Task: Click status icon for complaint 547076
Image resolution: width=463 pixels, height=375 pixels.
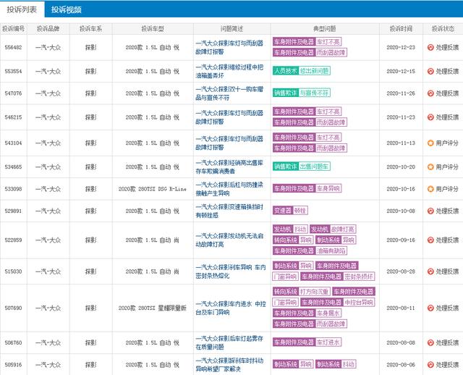Action: pyautogui.click(x=430, y=93)
